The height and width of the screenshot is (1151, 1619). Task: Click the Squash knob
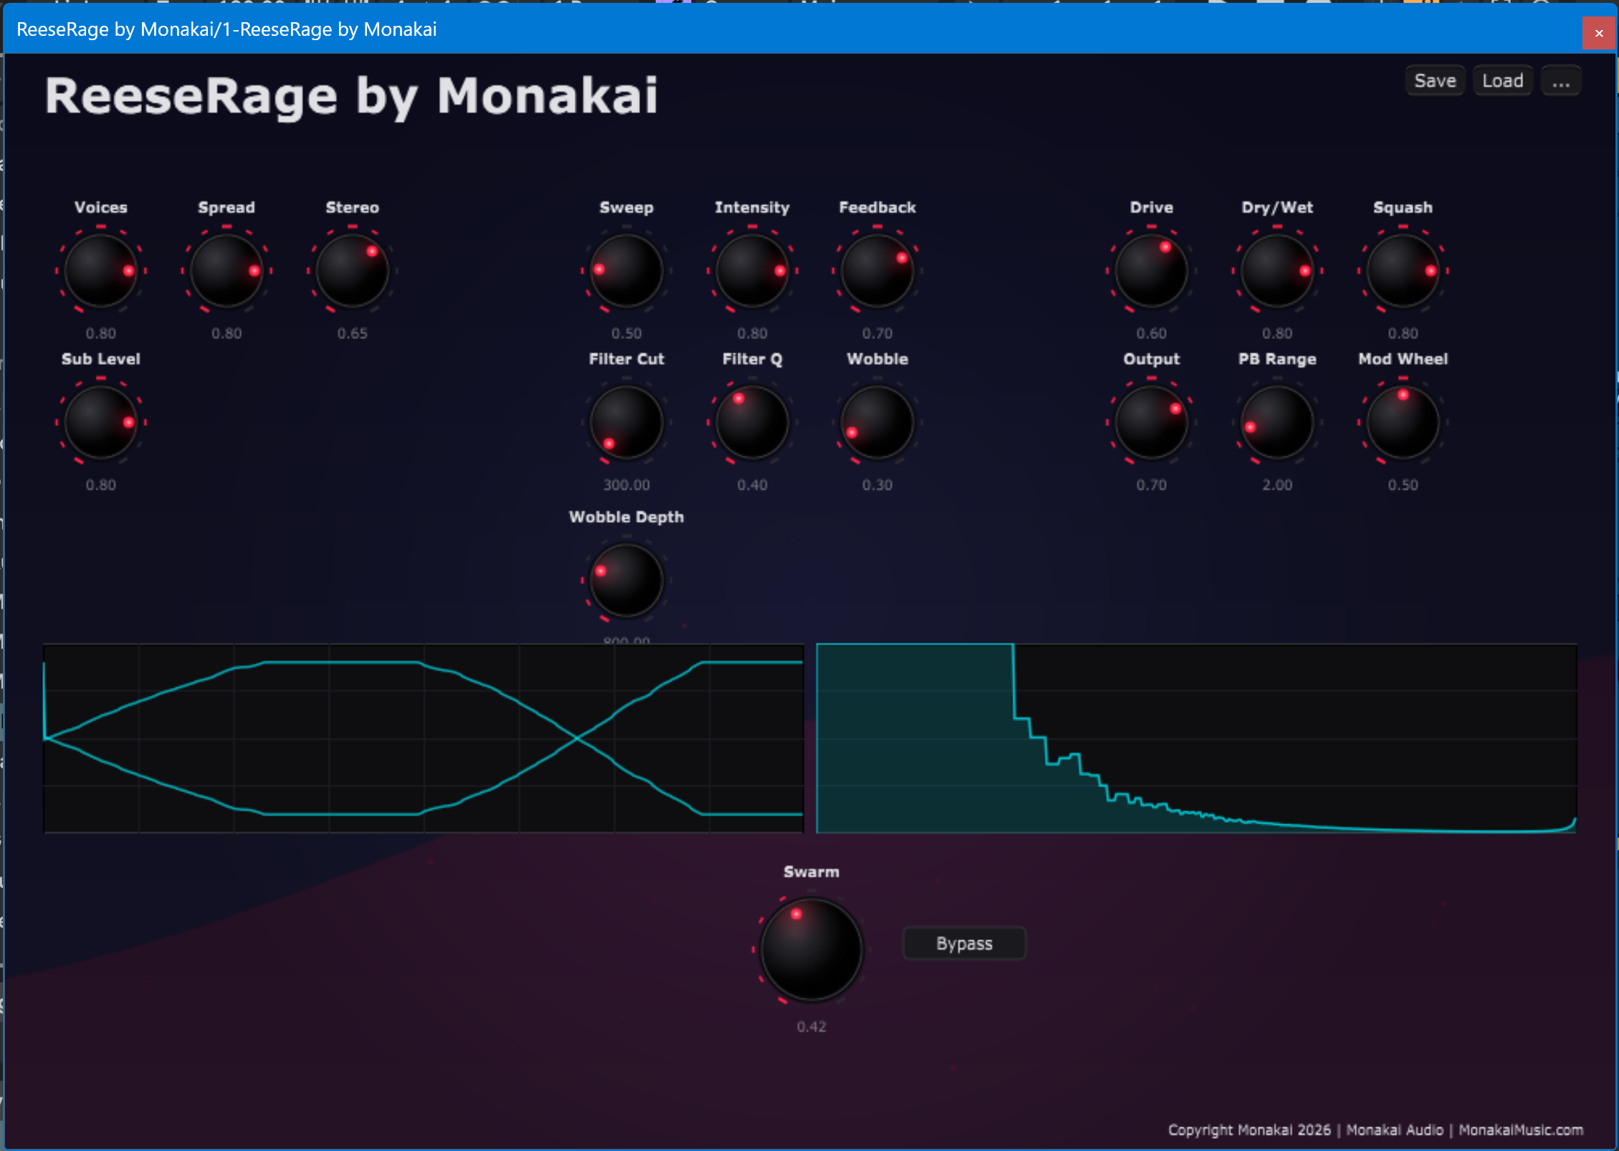tap(1403, 271)
